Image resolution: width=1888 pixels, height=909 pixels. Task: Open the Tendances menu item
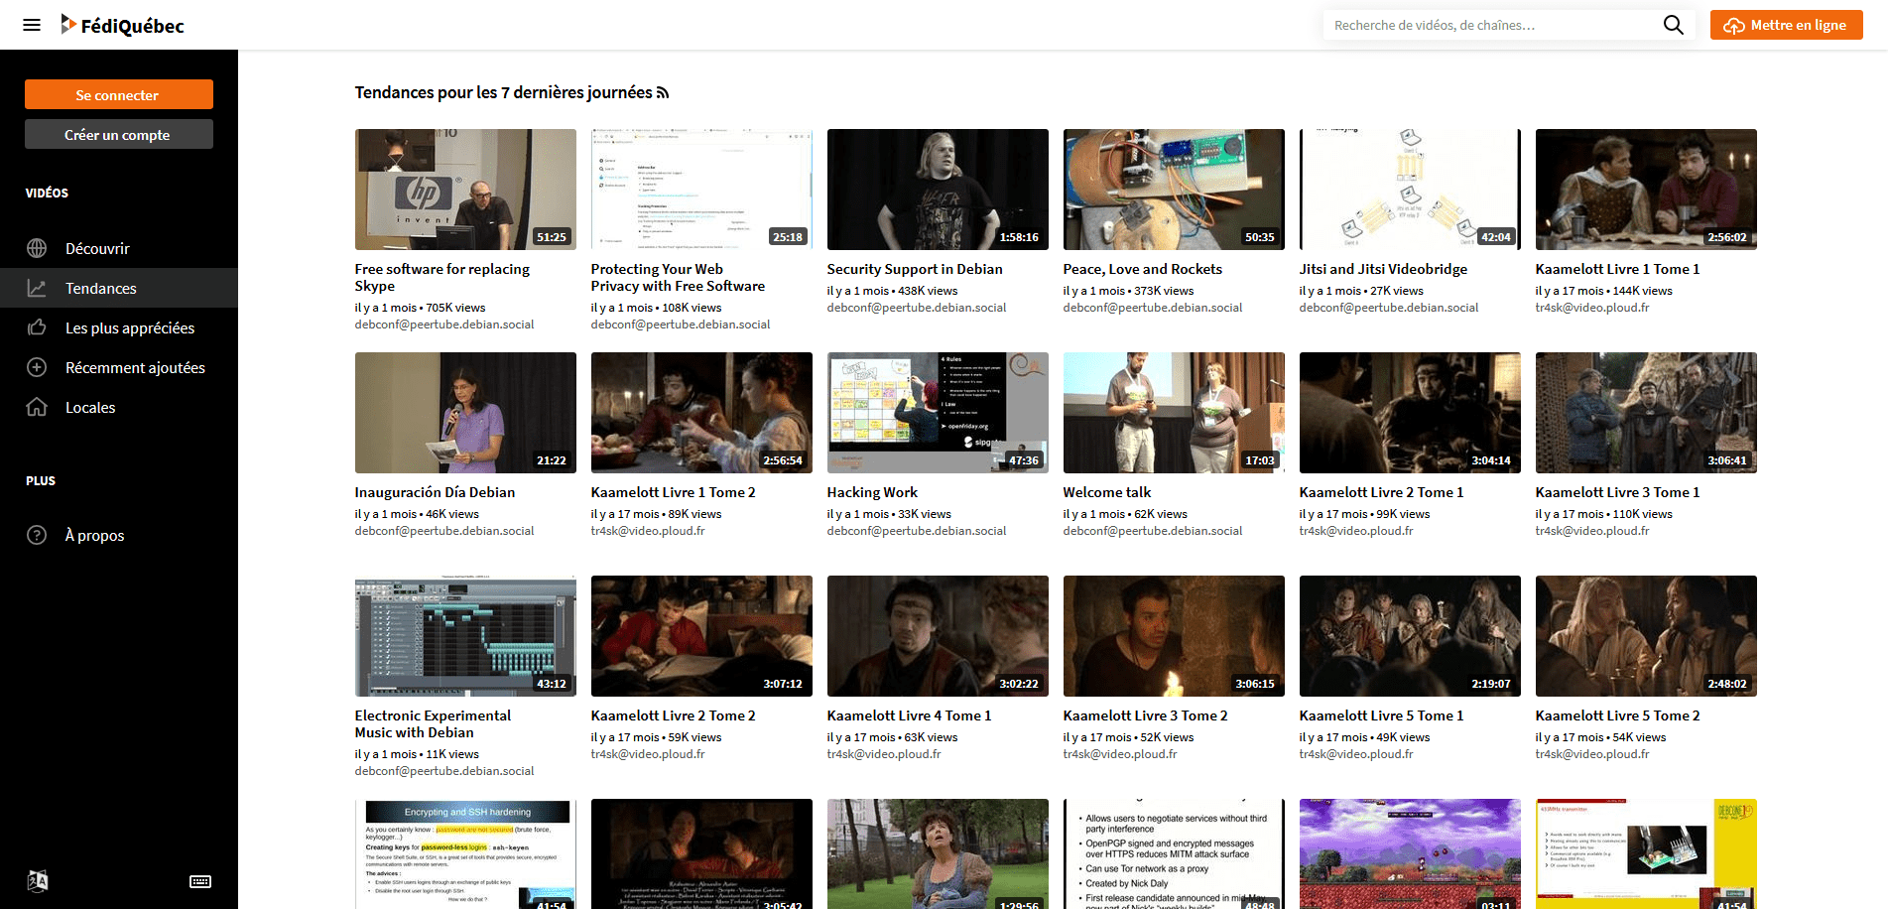click(x=101, y=288)
